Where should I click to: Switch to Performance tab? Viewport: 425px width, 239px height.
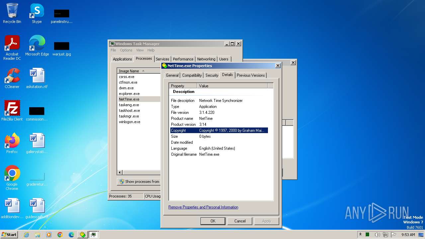coord(183,59)
